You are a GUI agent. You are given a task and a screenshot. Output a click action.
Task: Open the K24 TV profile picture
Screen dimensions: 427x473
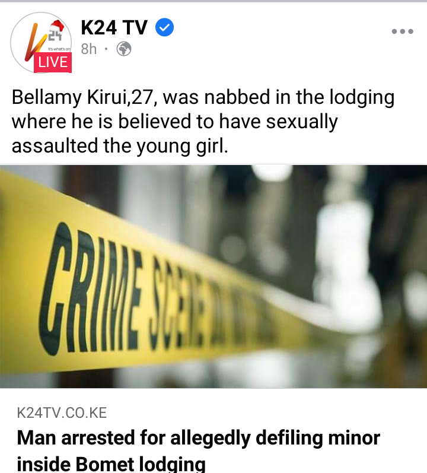pyautogui.click(x=41, y=43)
